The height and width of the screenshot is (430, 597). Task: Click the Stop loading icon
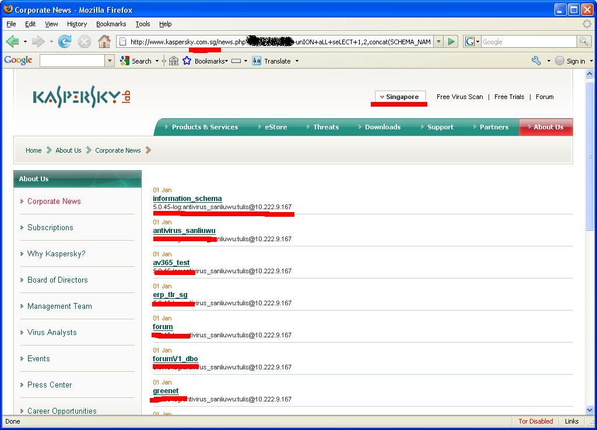85,41
